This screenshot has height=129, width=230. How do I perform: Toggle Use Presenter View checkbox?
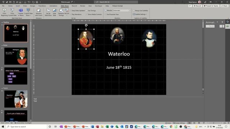pyautogui.click(x=106, y=14)
